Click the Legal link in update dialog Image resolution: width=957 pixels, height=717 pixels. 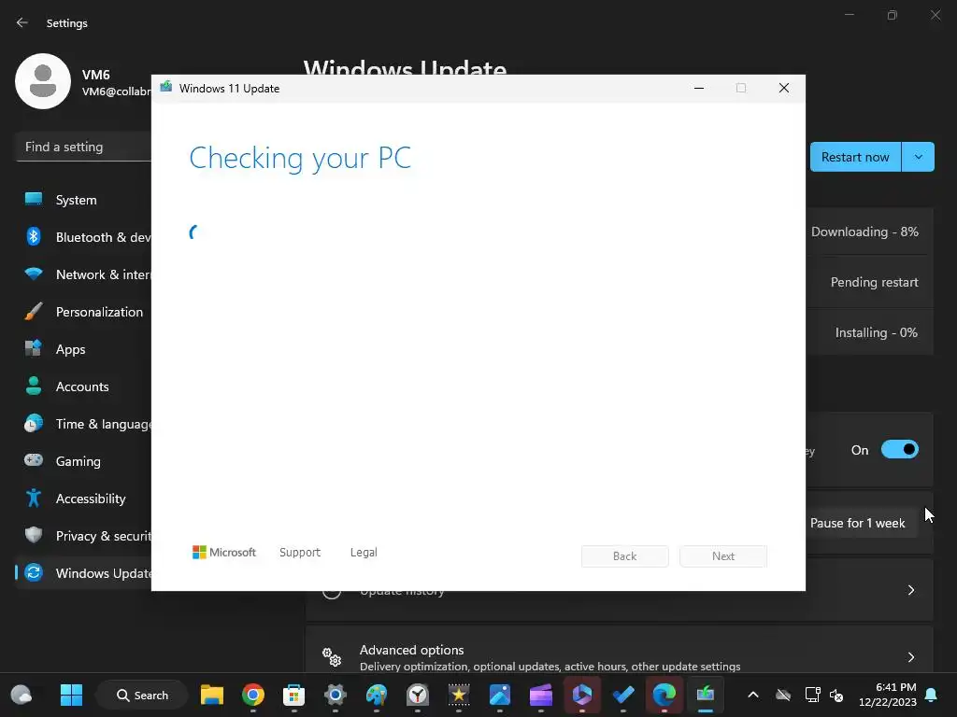364,553
